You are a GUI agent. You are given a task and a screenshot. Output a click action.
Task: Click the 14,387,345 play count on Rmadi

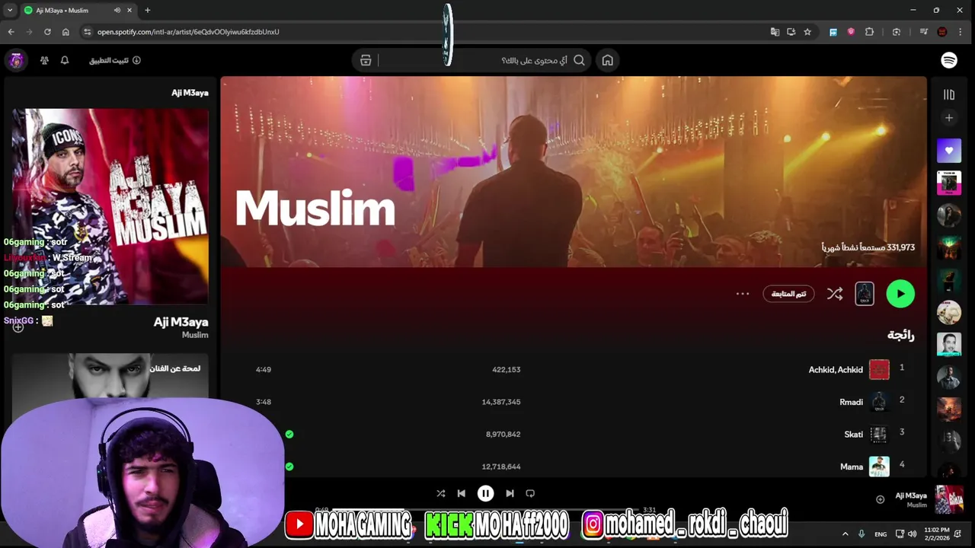[x=501, y=402]
